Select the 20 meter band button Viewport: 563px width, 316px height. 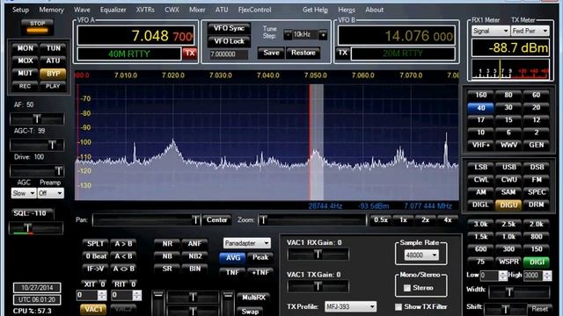click(536, 107)
